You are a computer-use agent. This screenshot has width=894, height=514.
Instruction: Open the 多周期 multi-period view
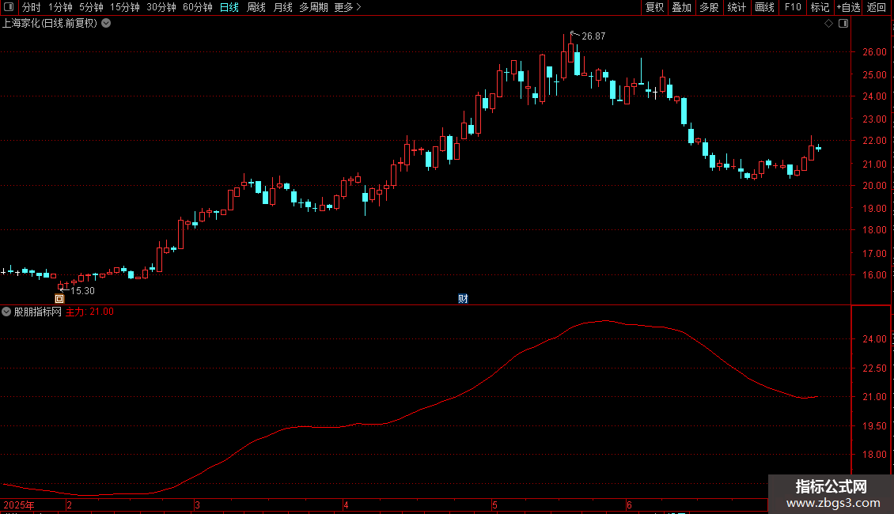tap(313, 7)
